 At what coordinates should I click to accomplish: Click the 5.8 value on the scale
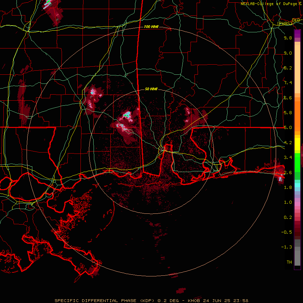pos(288,113)
